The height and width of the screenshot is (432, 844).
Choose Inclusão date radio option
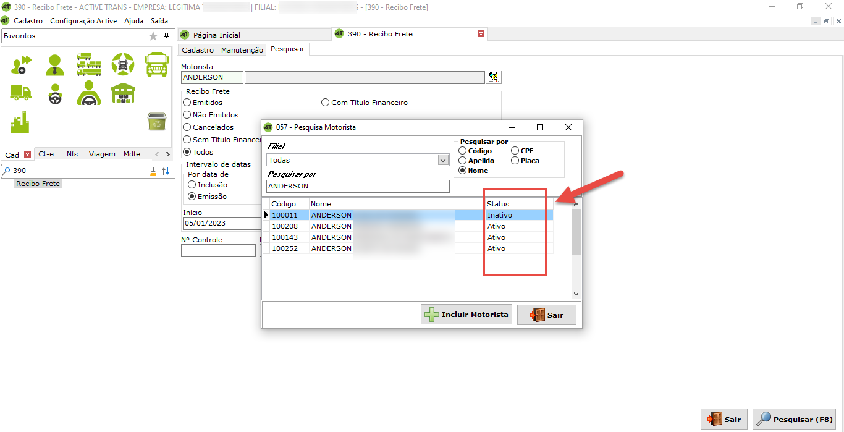pos(192,185)
